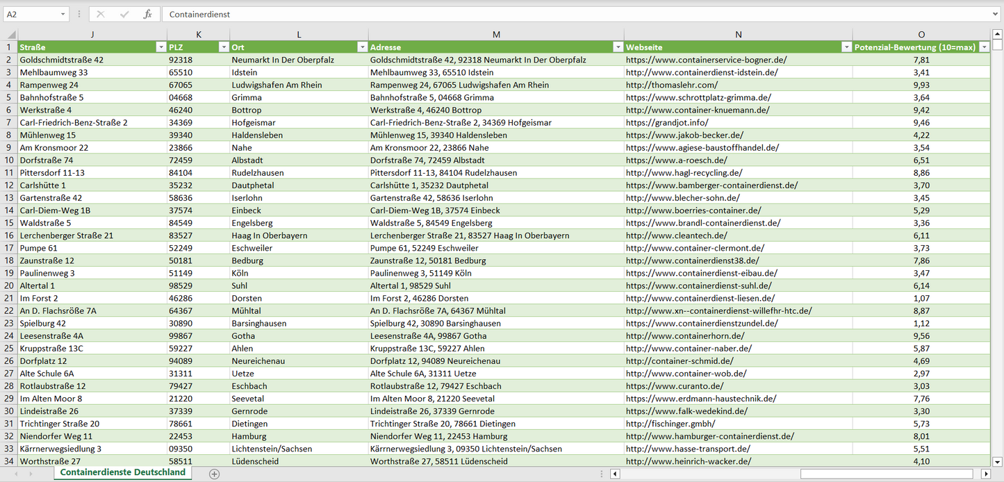Open the Straße column filter dropdown
This screenshot has width=1004, height=482.
coord(161,47)
